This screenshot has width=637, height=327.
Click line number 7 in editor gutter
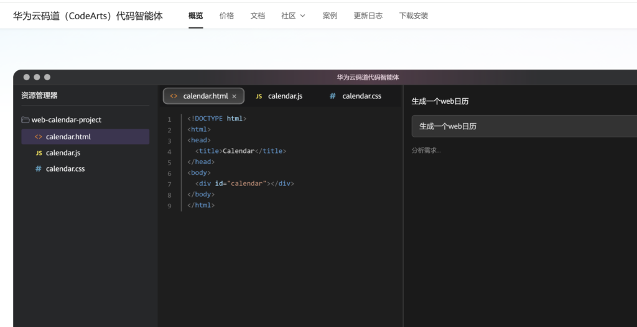(x=169, y=184)
